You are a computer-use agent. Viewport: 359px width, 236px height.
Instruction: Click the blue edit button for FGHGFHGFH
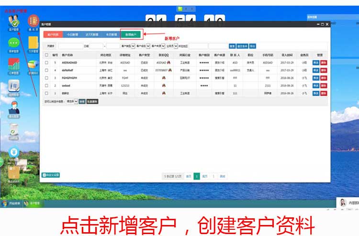[316, 78]
